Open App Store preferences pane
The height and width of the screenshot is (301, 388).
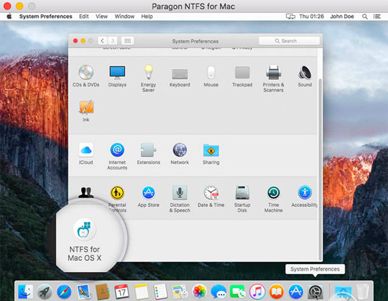149,196
